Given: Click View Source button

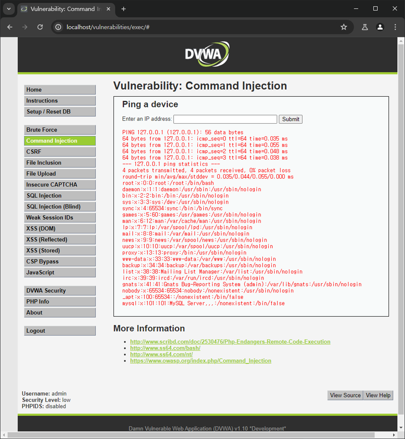Looking at the screenshot, I should [345, 395].
